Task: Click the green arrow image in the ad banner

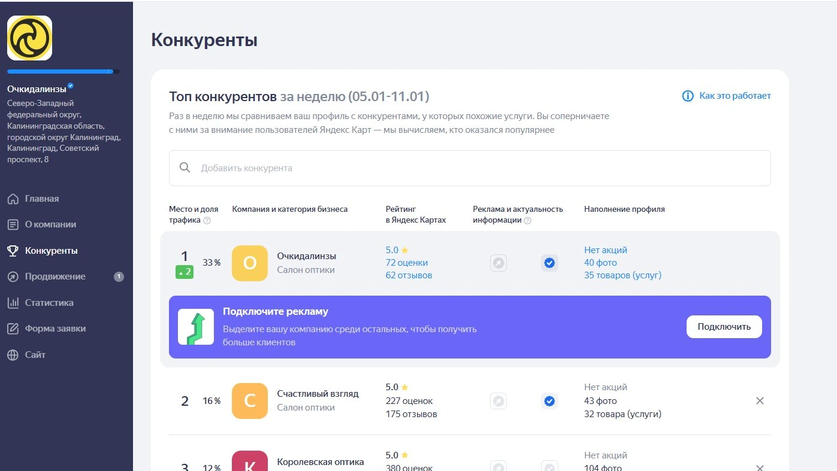Action: [196, 327]
